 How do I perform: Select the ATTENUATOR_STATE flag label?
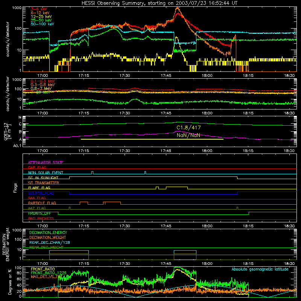[x=46, y=163]
